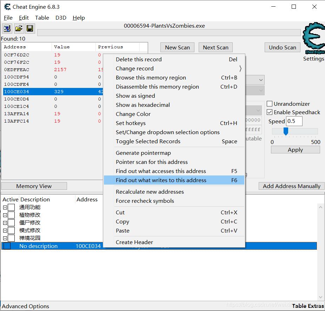Click the speedhack speed slider handle
Image resolution: width=325 pixels, height=311 pixels.
coord(286,131)
